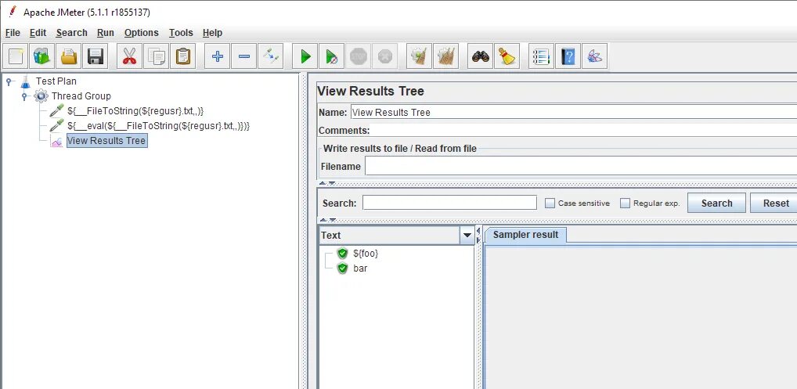Click the Toggle enable/disable icon
This screenshot has width=797, height=389.
[x=270, y=56]
